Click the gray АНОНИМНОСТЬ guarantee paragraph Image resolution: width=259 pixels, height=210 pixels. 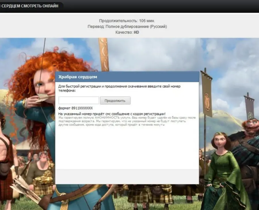tap(127, 121)
